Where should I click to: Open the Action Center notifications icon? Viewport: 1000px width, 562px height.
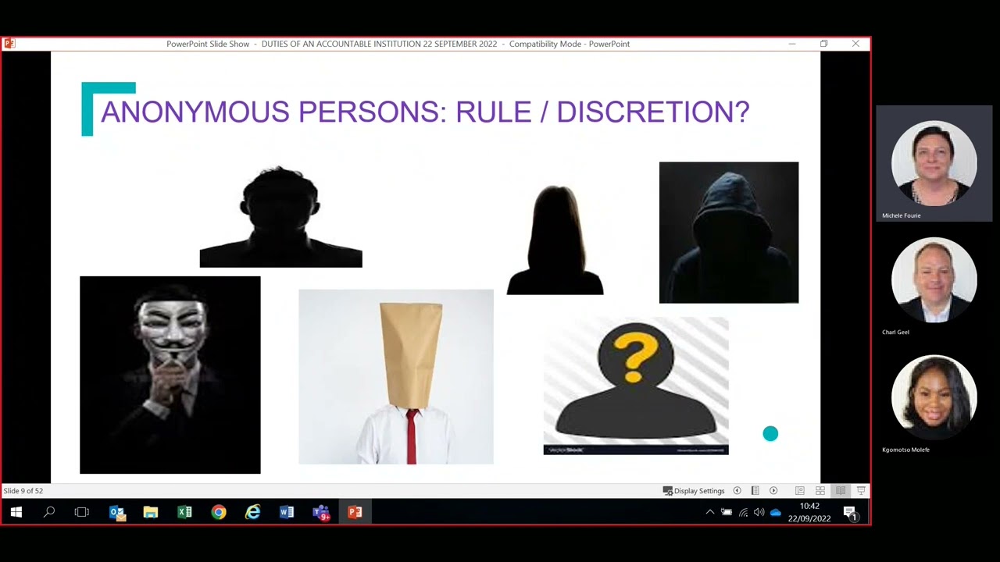coord(850,513)
